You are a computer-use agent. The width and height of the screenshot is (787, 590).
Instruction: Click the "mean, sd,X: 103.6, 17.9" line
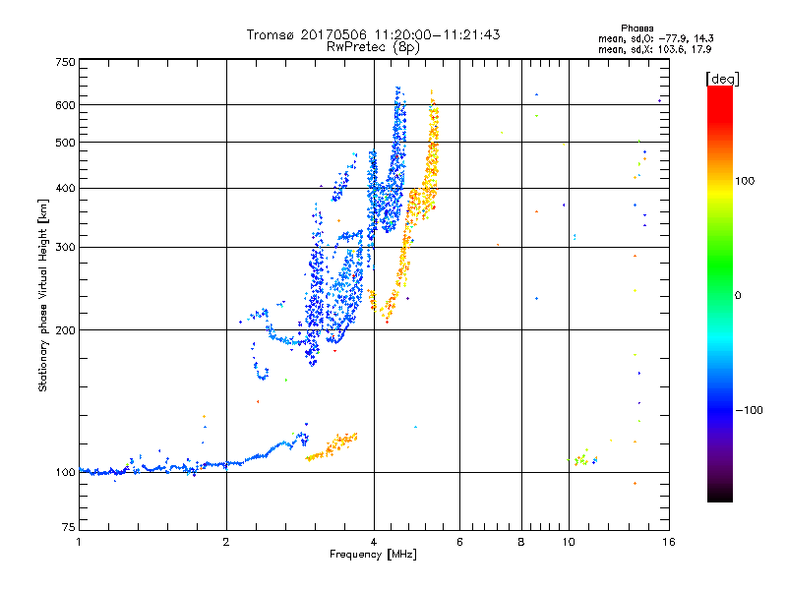point(654,49)
